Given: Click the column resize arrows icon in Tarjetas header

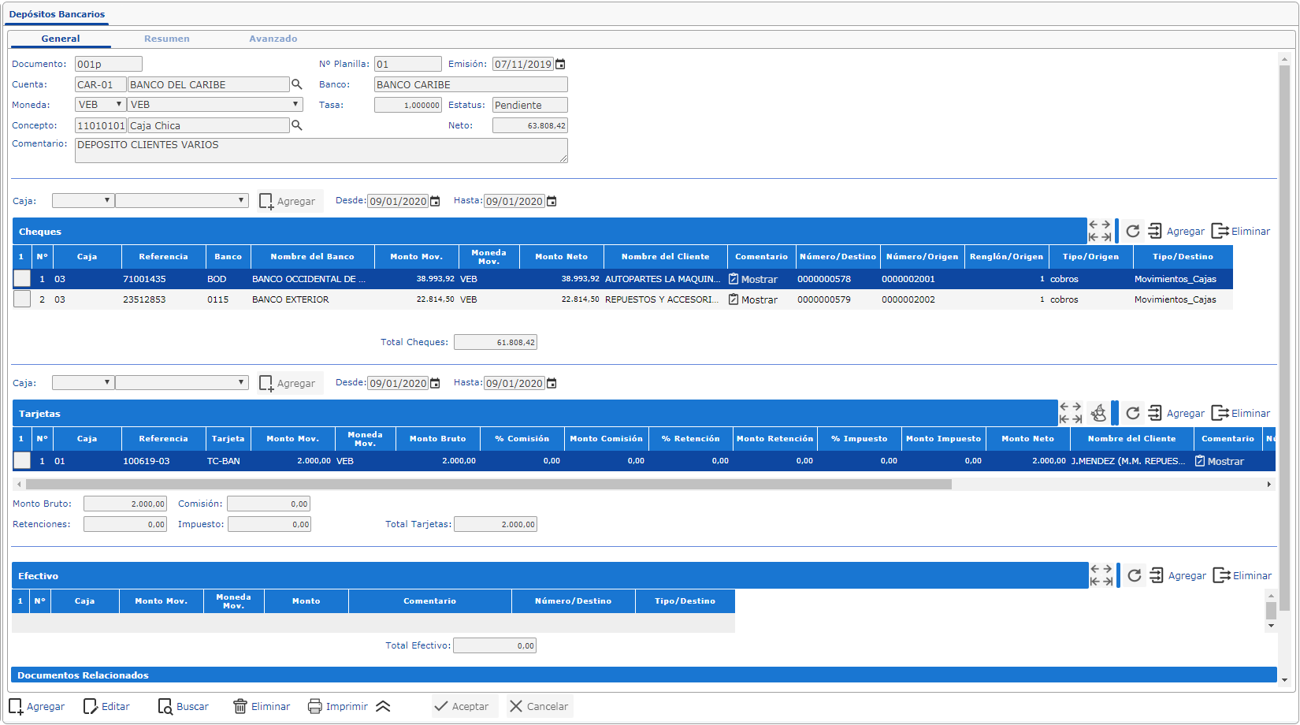Looking at the screenshot, I should point(1070,413).
